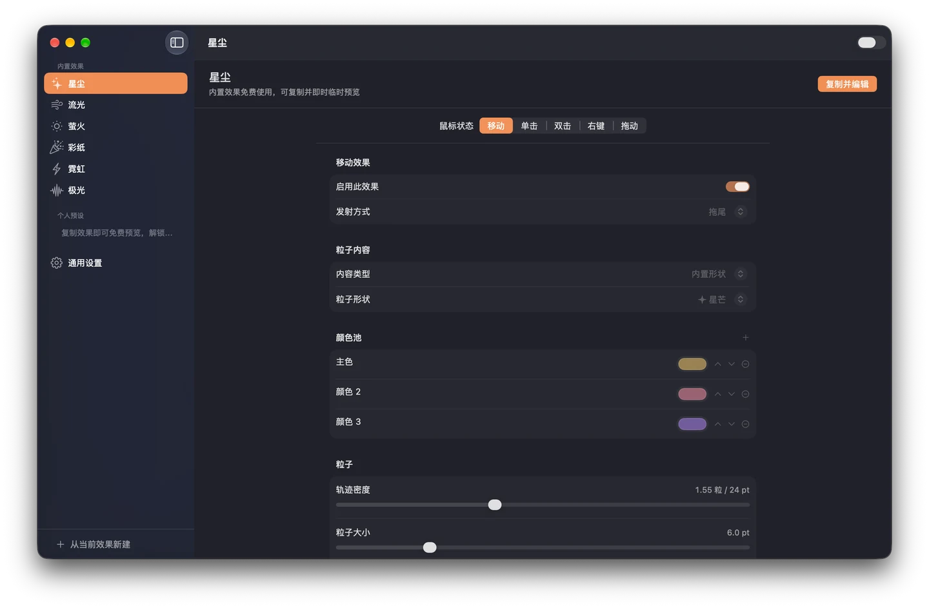Open the 颜色 2 pink color swatch
This screenshot has width=929, height=608.
(692, 394)
